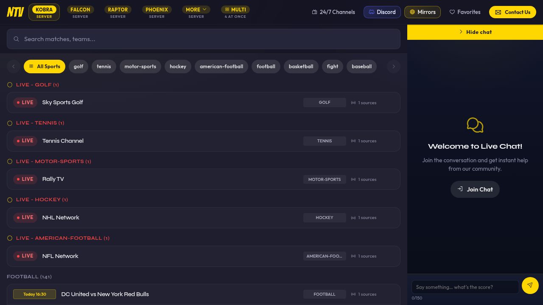Filter matches by american-football
Image resolution: width=543 pixels, height=305 pixels.
click(221, 67)
